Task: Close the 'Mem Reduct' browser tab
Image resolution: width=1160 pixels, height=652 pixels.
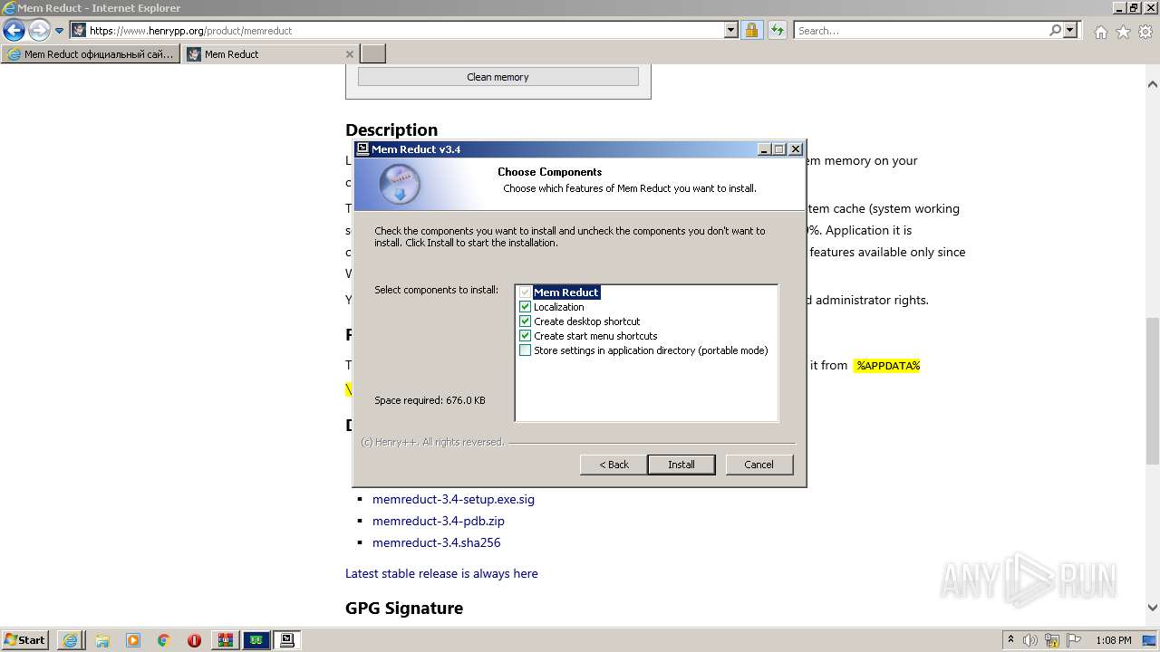Action: click(350, 54)
